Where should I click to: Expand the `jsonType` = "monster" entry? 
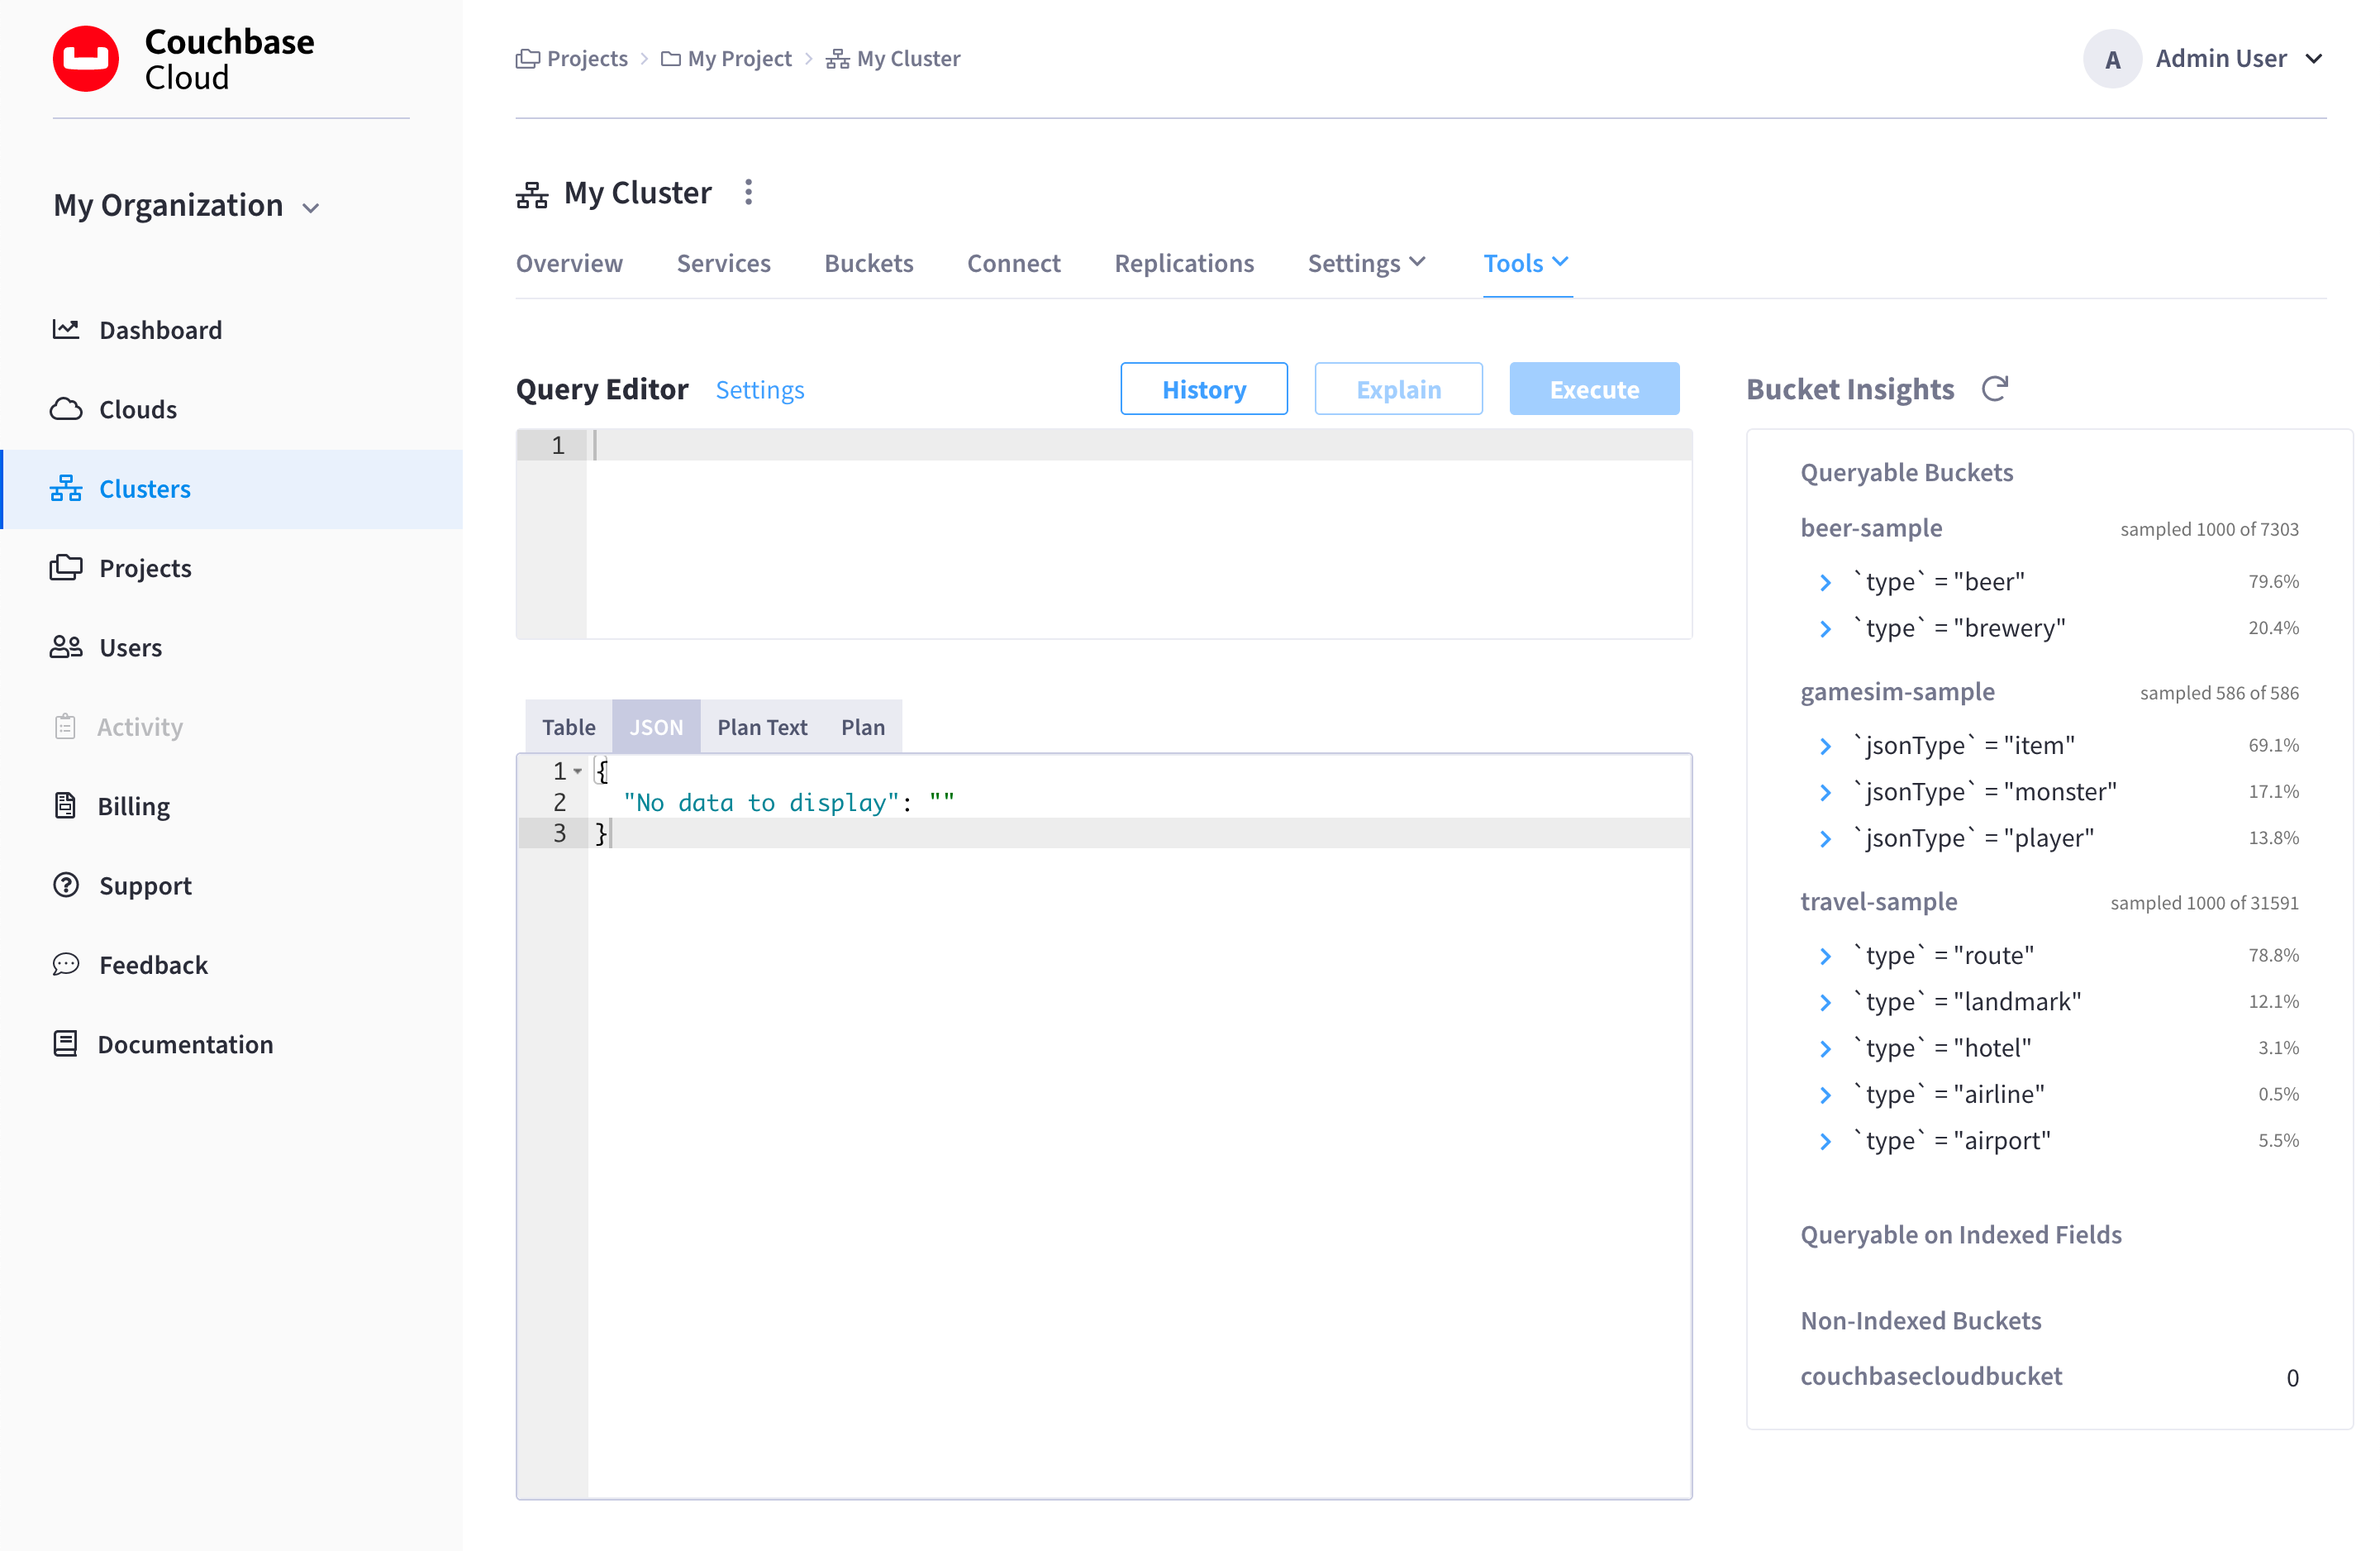[x=1825, y=791]
